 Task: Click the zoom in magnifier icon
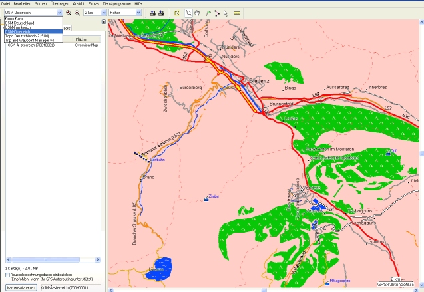[x=69, y=13]
